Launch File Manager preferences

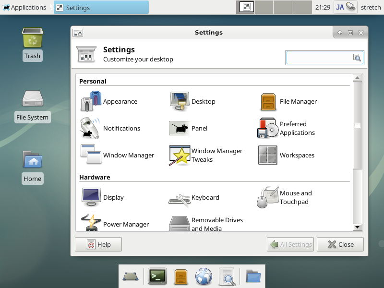[x=288, y=101]
